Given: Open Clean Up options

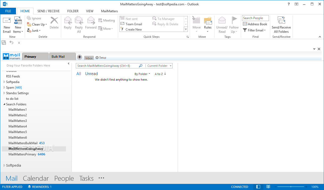Looking at the screenshot, I should pos(37,24).
